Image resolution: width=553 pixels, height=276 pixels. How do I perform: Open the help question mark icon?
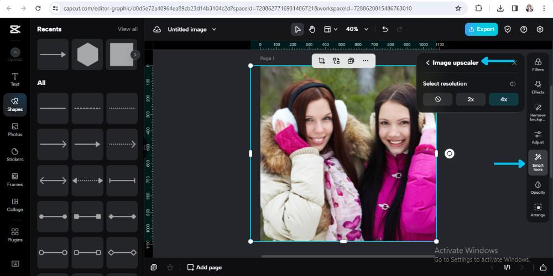coord(524,29)
